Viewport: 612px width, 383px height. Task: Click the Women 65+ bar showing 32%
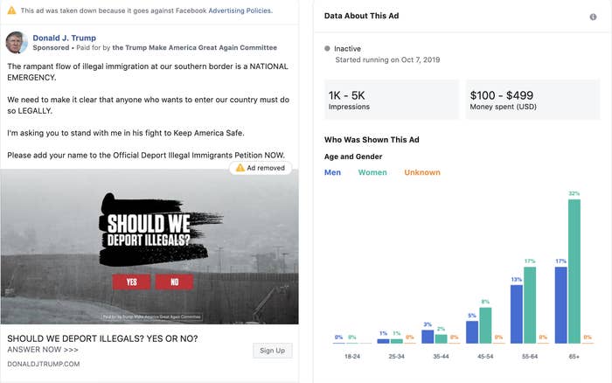click(574, 271)
